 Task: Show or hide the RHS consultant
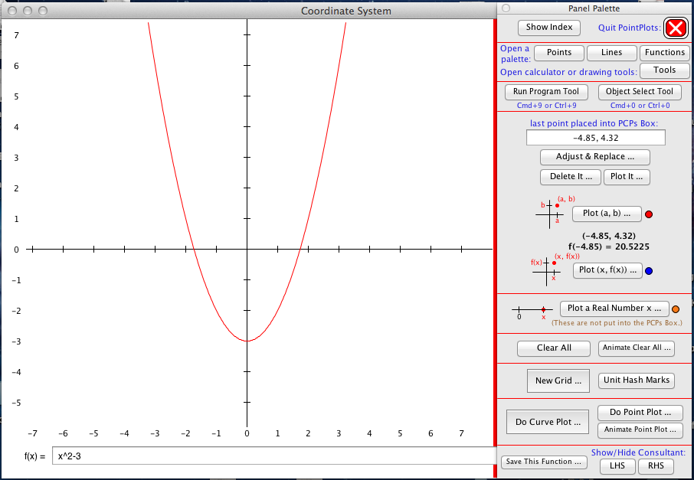656,466
